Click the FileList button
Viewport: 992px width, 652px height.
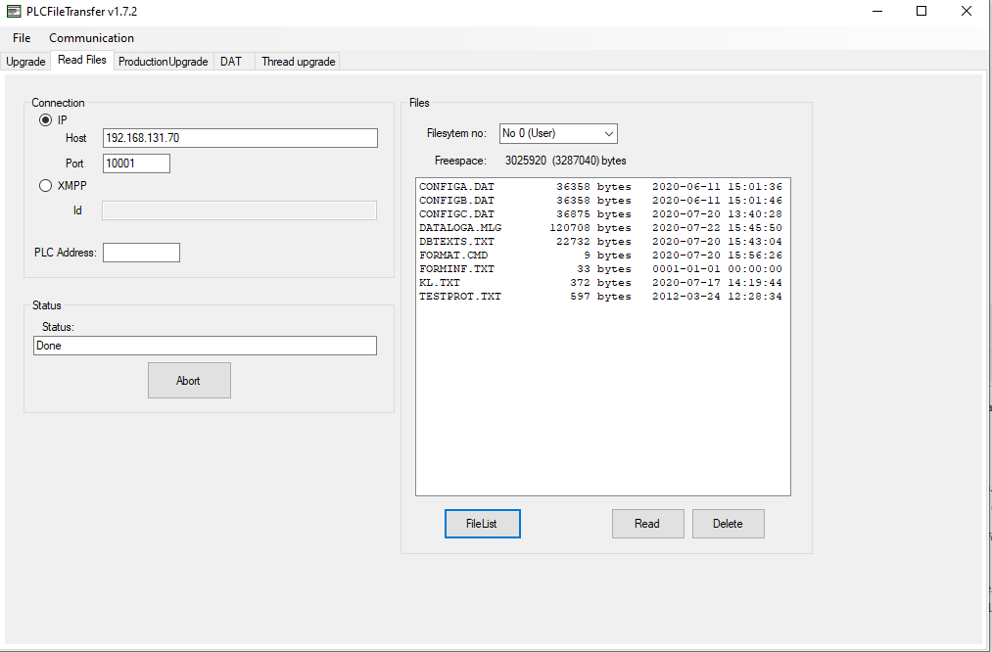(482, 523)
